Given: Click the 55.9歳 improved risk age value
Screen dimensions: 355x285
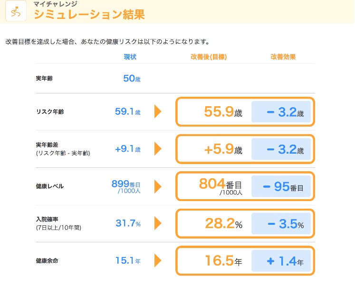Looking at the screenshot, I should (x=223, y=112).
